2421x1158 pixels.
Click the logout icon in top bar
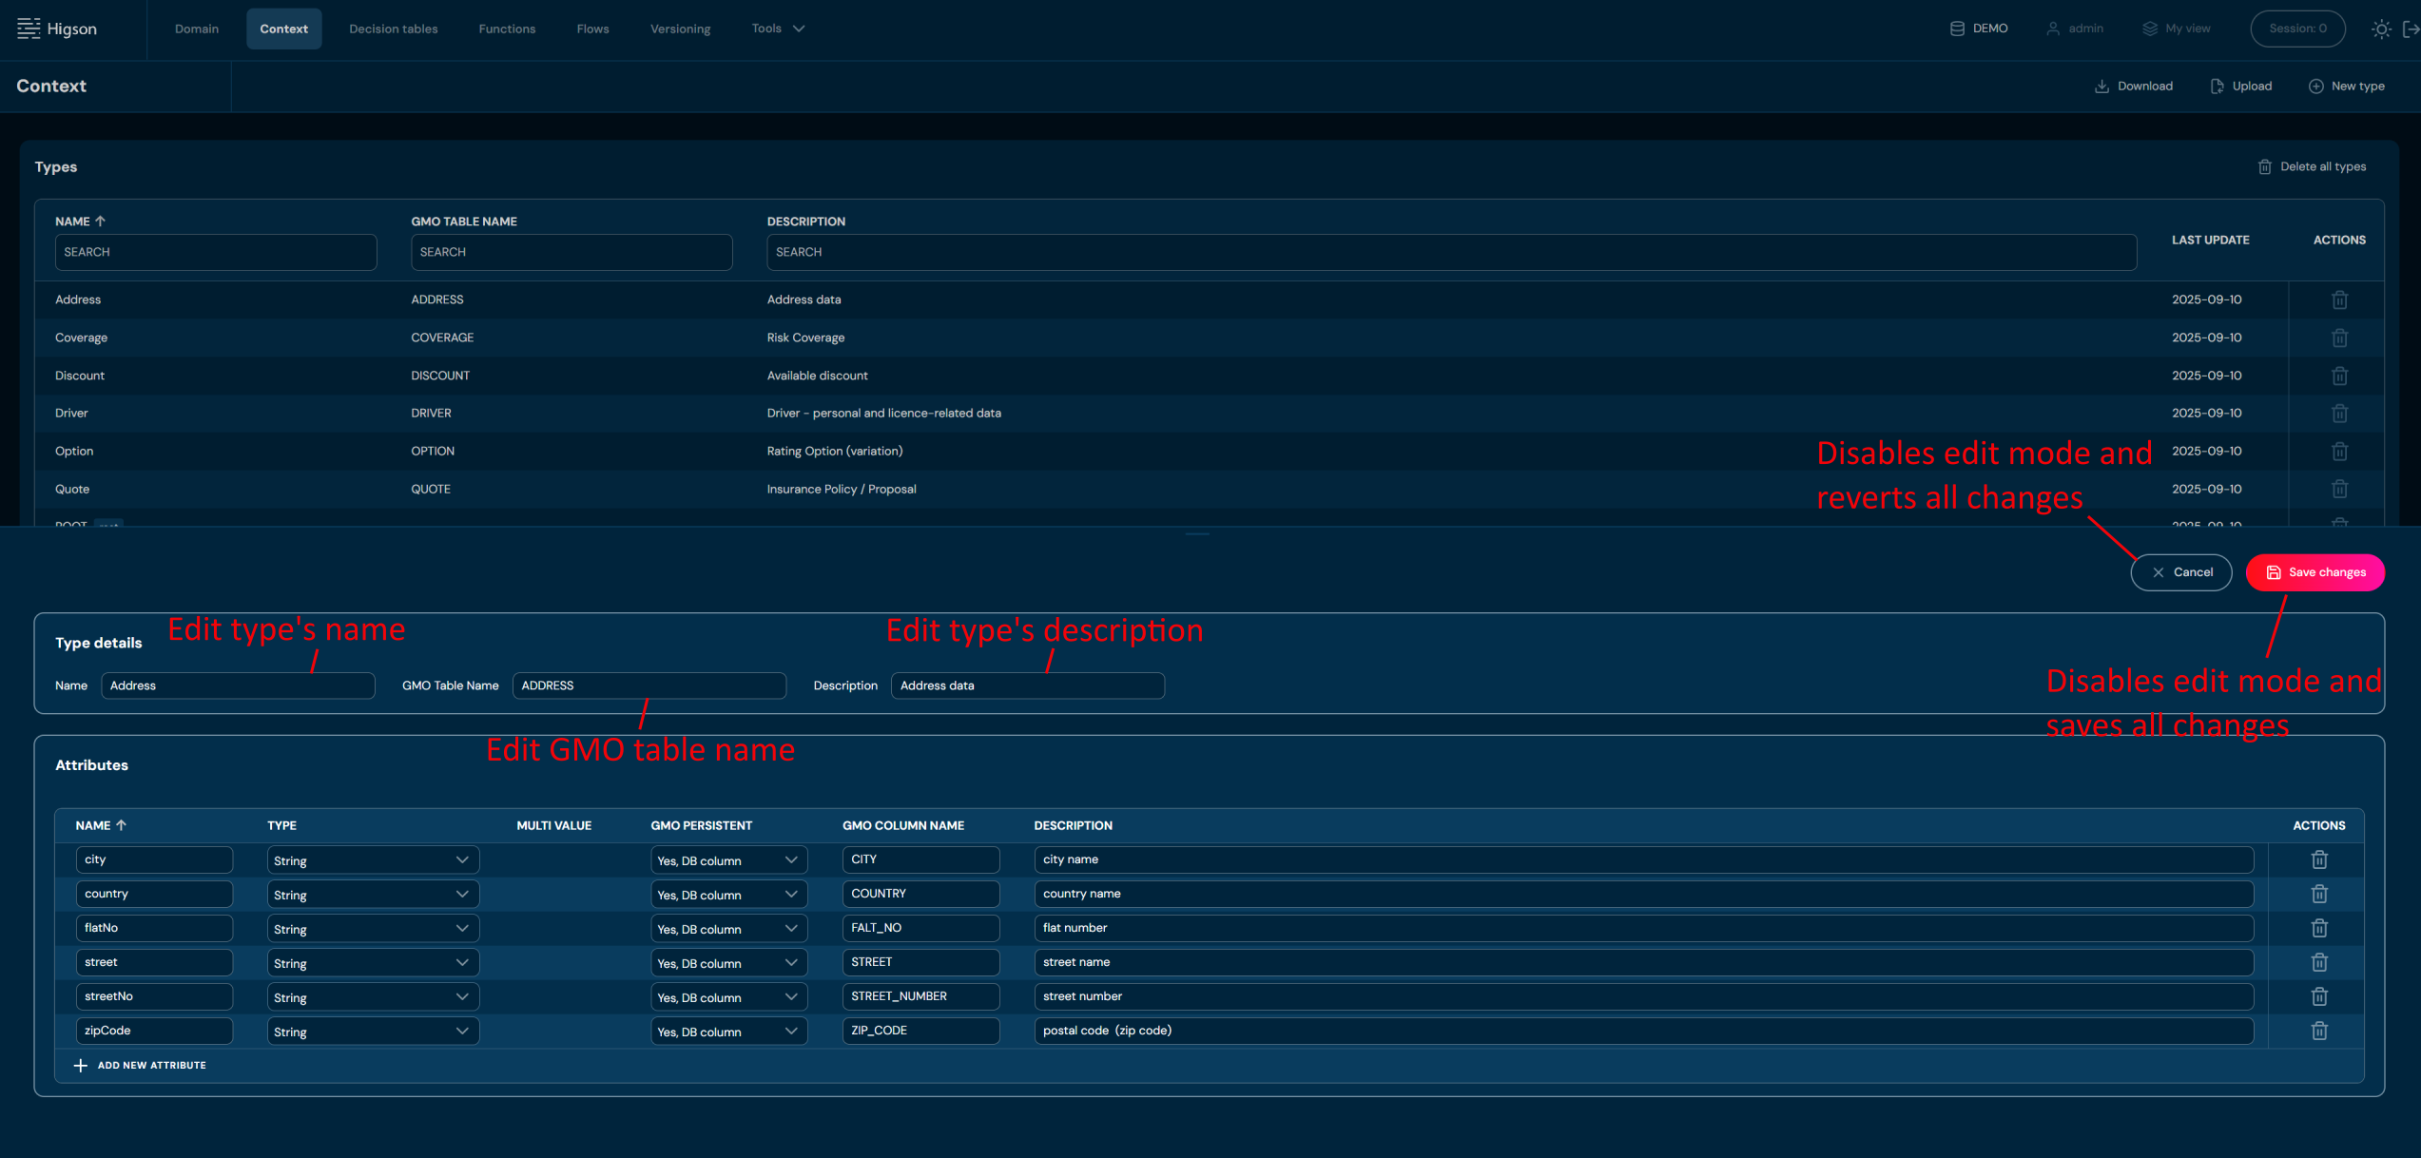coord(2411,29)
